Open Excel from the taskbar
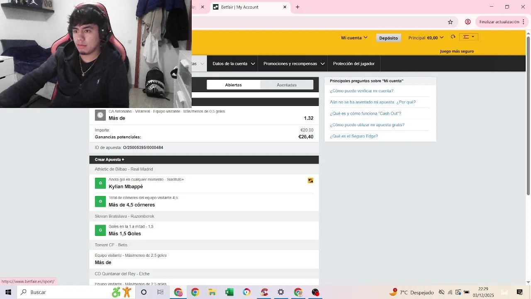 coord(229,292)
